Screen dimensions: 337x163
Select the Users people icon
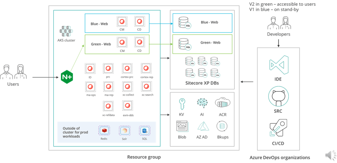pyautogui.click(x=14, y=72)
